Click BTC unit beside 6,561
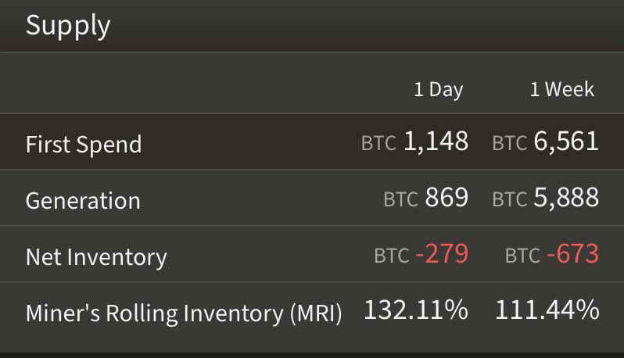 coord(510,143)
